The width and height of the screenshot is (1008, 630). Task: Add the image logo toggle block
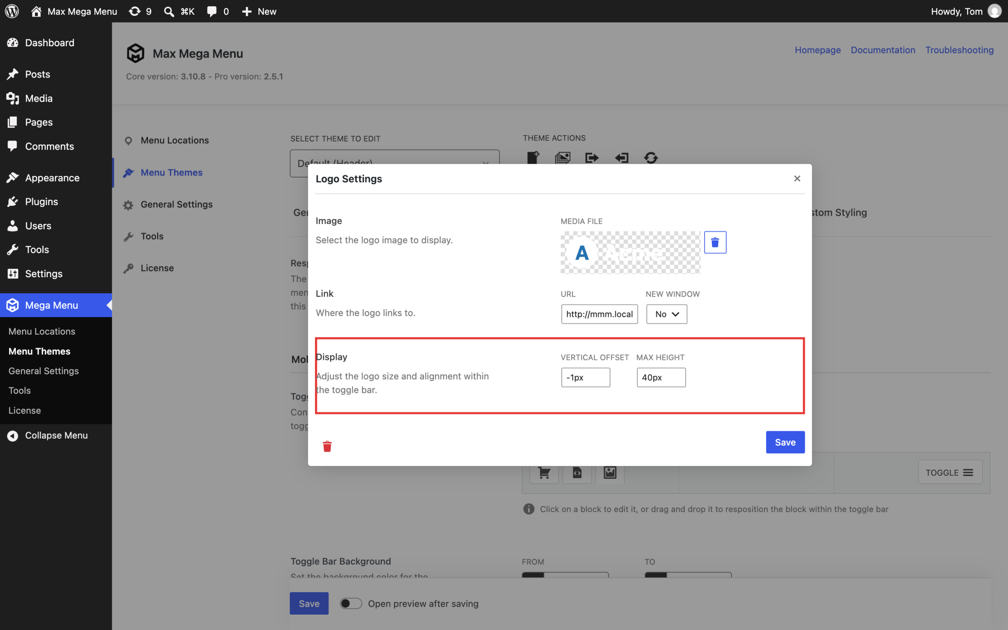click(x=610, y=472)
